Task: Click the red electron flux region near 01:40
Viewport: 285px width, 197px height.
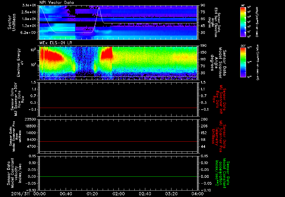Action: point(107,53)
